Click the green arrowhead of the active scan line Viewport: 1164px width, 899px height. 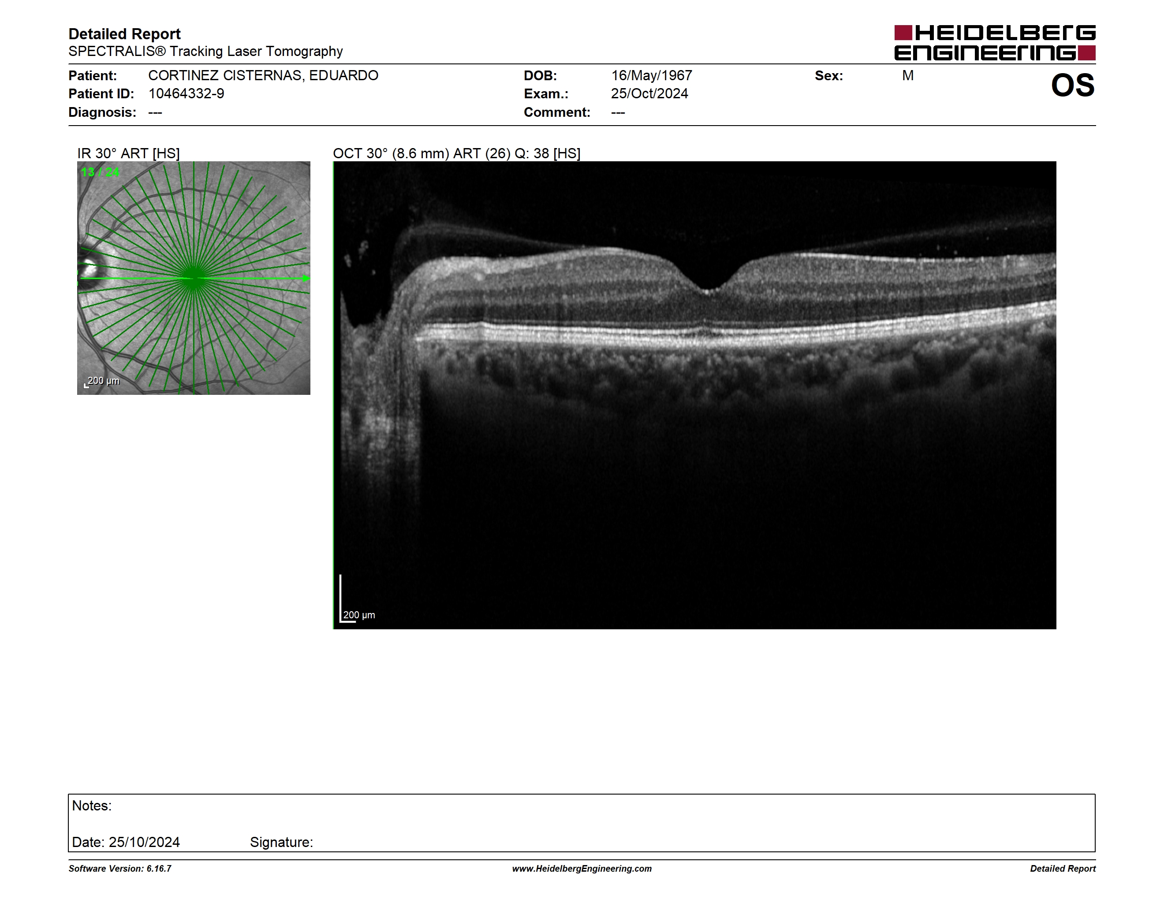(x=306, y=278)
